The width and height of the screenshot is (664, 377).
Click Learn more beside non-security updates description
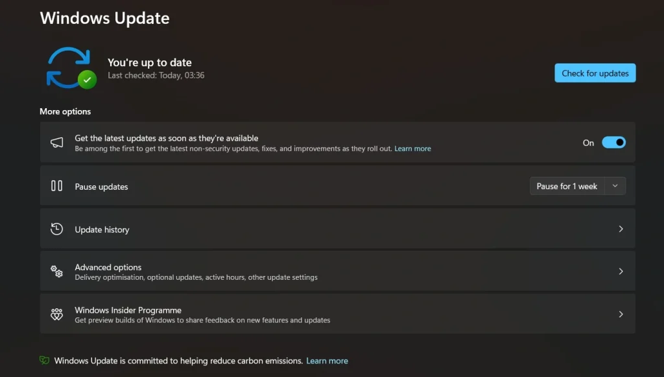(x=413, y=148)
